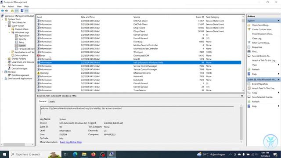Open the Setup log in tree
Screen dimensions: 281x158
(x=22, y=42)
